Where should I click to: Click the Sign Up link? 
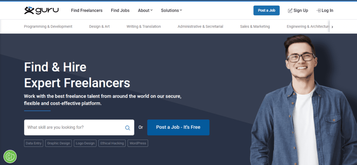click(x=298, y=10)
